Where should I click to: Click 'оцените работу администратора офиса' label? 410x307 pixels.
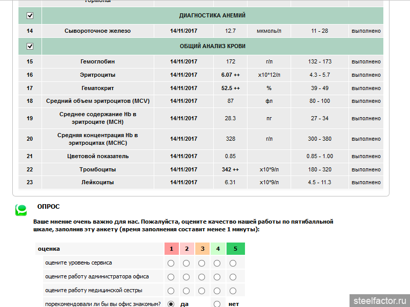(x=97, y=277)
